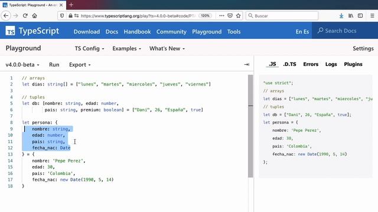Open the library bookshelf icon

click(351, 16)
